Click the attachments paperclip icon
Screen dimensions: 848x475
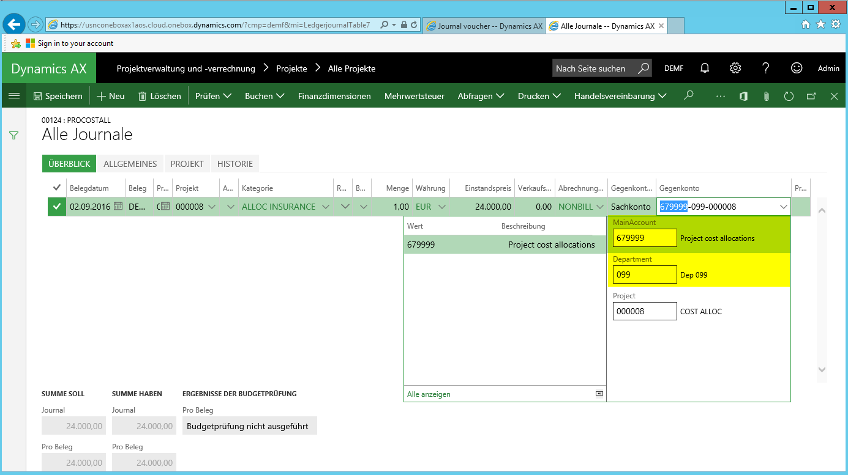[x=766, y=96]
